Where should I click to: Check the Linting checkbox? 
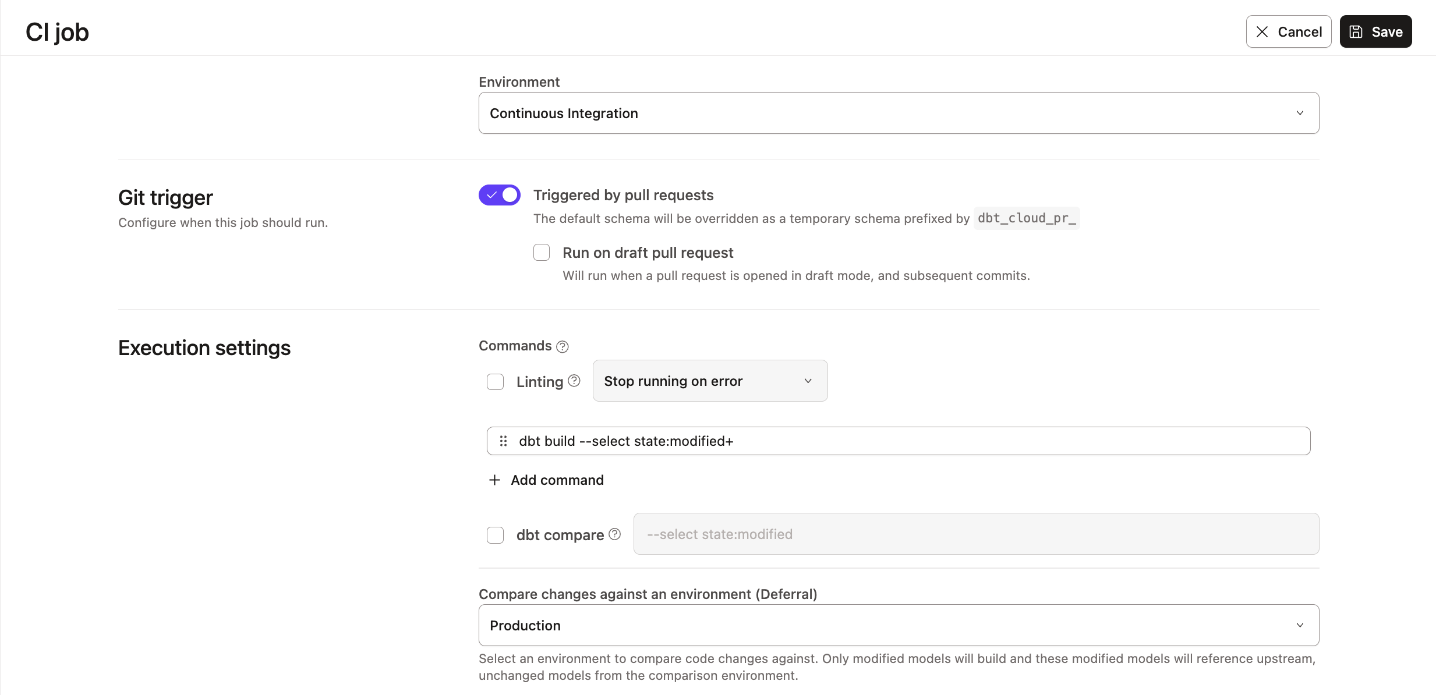pos(495,382)
